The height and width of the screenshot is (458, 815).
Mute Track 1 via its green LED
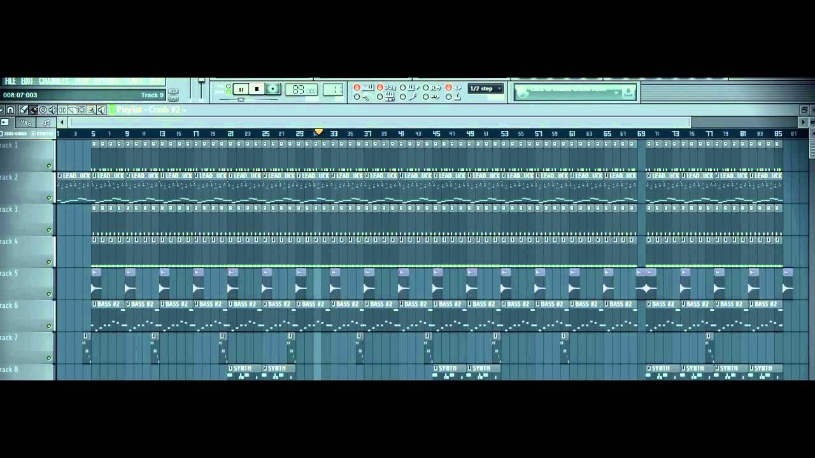pyautogui.click(x=49, y=165)
